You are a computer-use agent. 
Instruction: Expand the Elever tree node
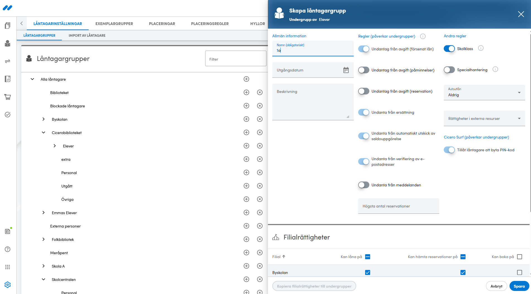click(x=55, y=146)
